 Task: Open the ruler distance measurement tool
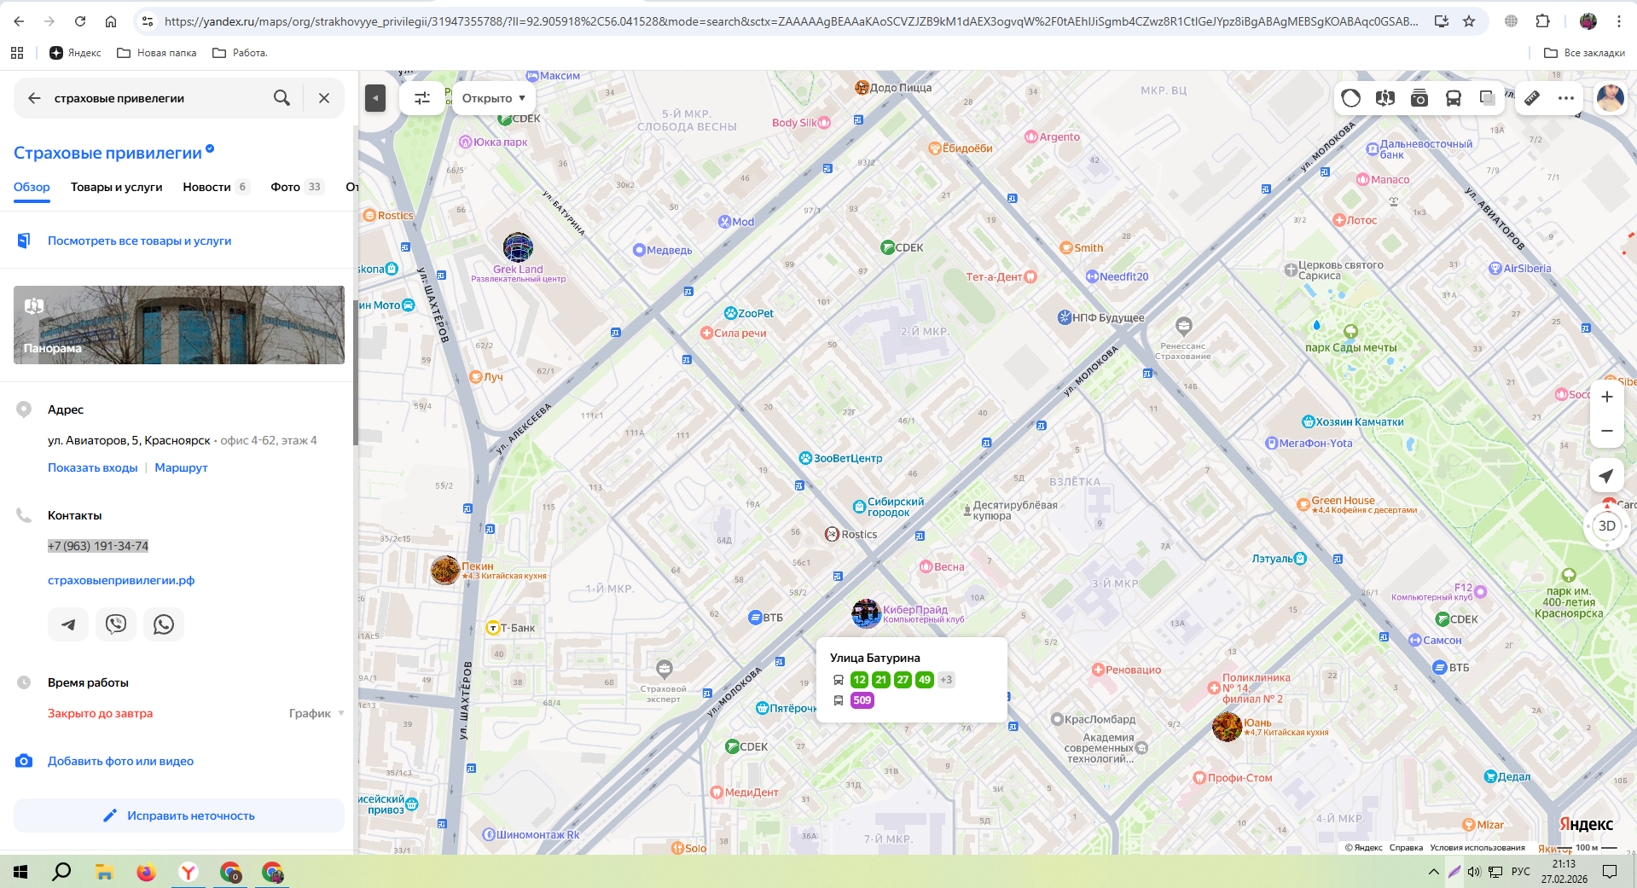(1532, 98)
